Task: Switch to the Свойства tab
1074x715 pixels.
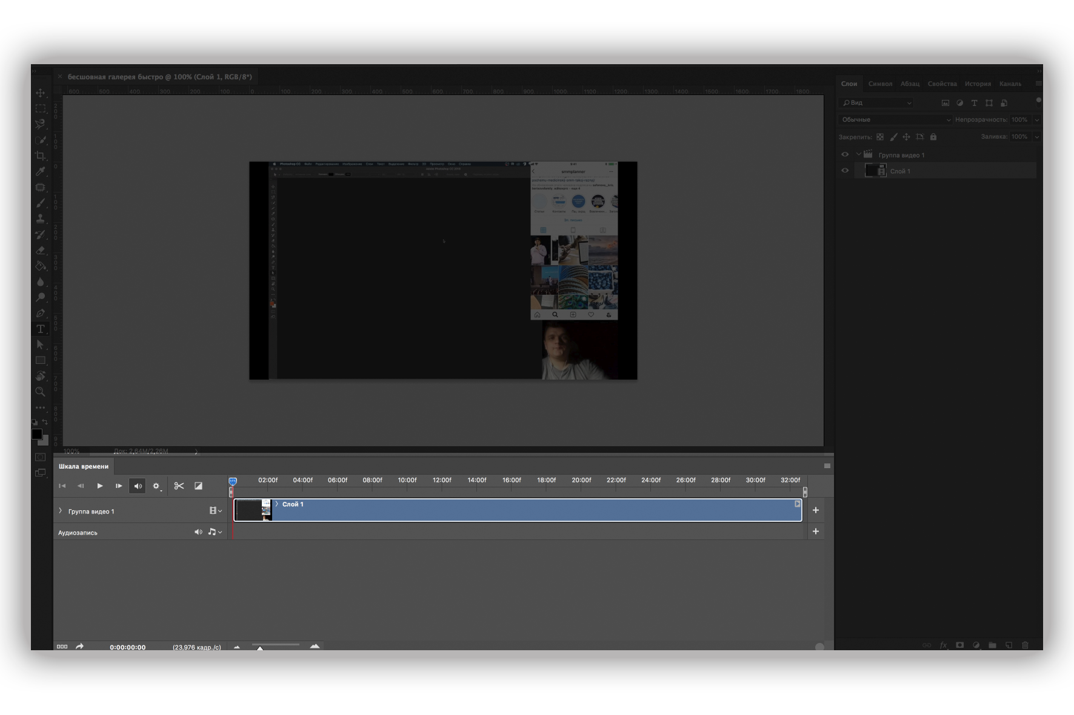Action: pos(942,84)
